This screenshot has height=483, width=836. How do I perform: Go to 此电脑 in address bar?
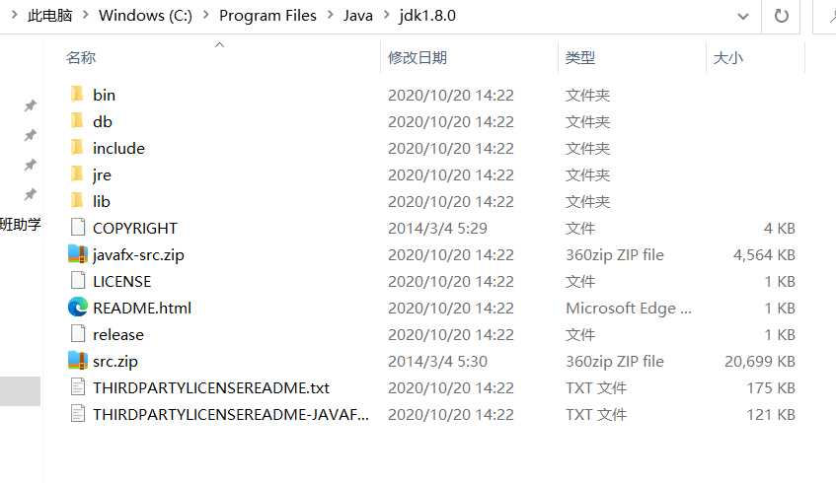click(49, 16)
